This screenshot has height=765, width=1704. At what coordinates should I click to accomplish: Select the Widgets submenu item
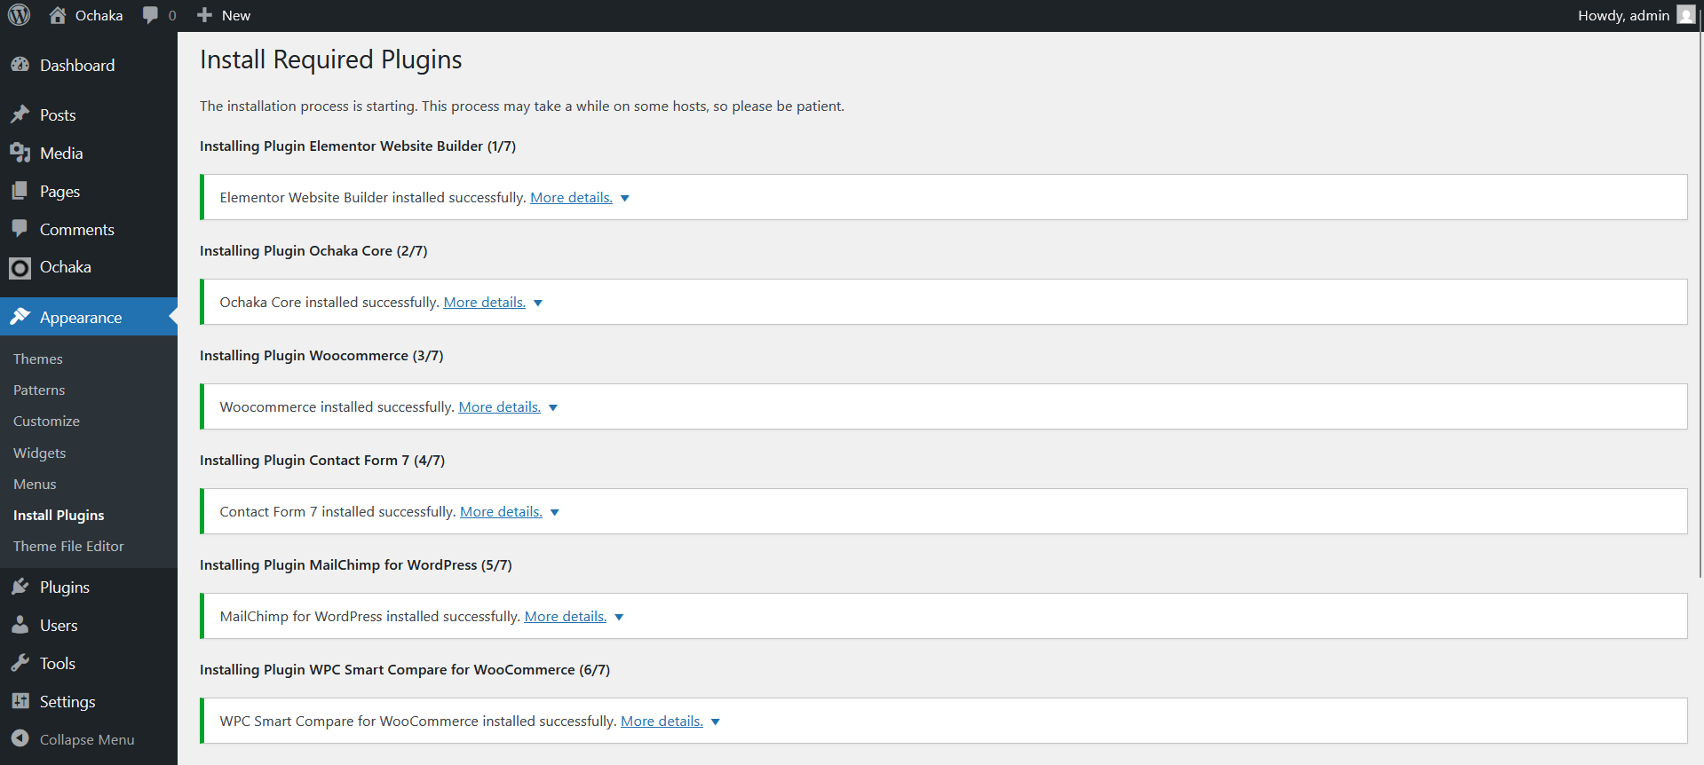[40, 453]
